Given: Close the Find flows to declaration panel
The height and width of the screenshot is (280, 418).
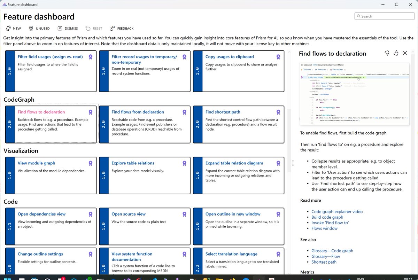Looking at the screenshot, I should coord(405,53).
